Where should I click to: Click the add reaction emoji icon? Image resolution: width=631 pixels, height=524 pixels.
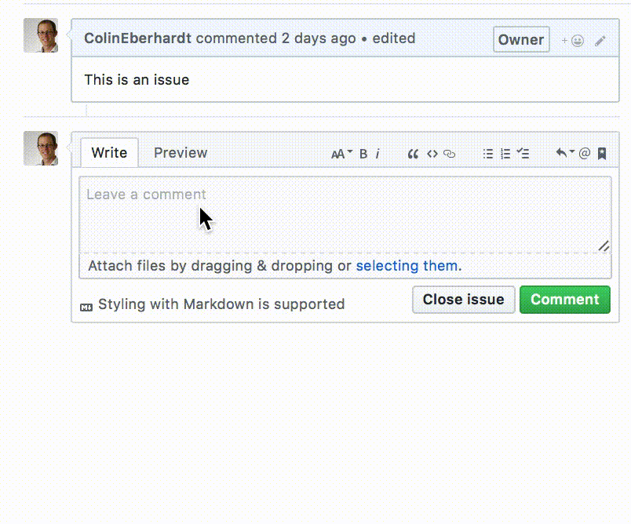573,41
